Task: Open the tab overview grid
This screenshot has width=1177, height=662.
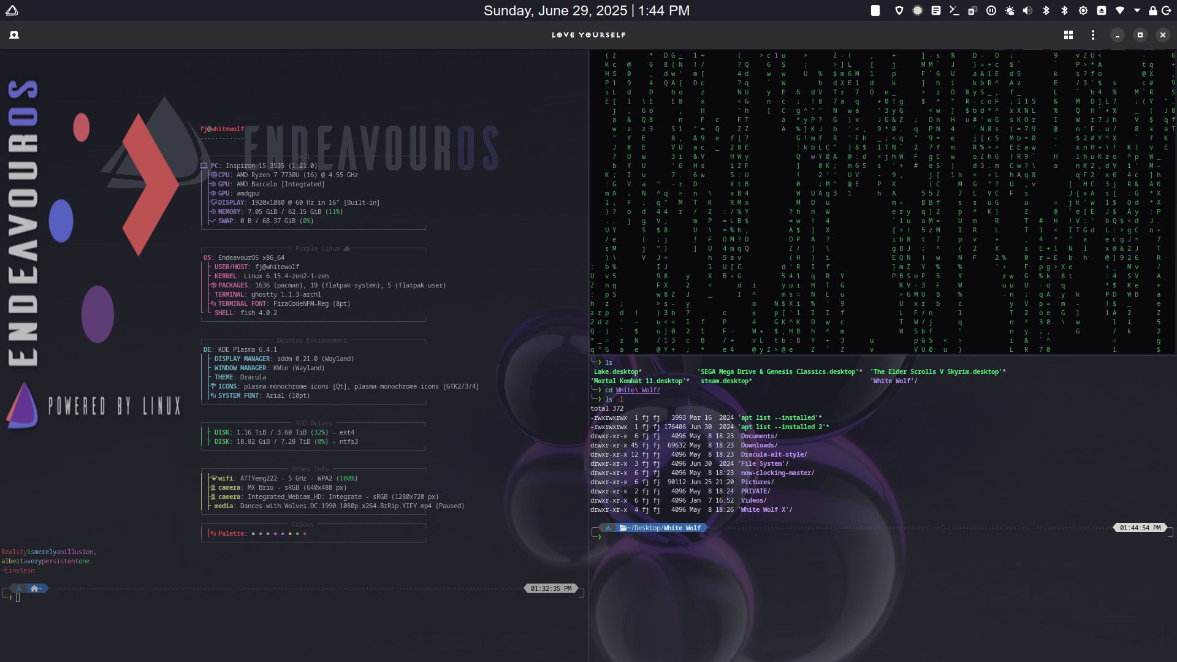Action: point(1068,35)
